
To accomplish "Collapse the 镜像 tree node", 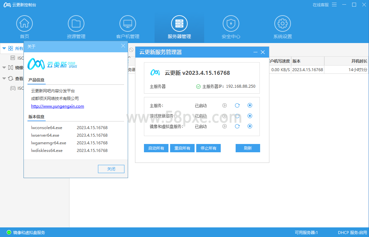I will click(4, 68).
